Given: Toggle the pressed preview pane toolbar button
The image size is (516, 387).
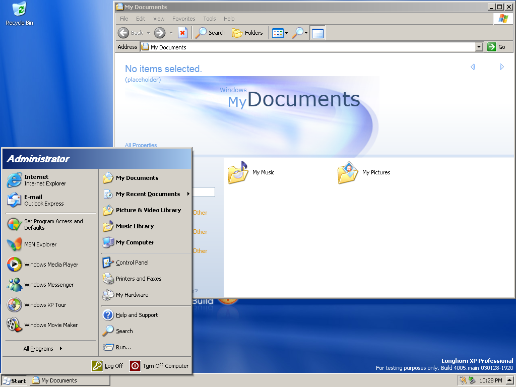Looking at the screenshot, I should [317, 33].
